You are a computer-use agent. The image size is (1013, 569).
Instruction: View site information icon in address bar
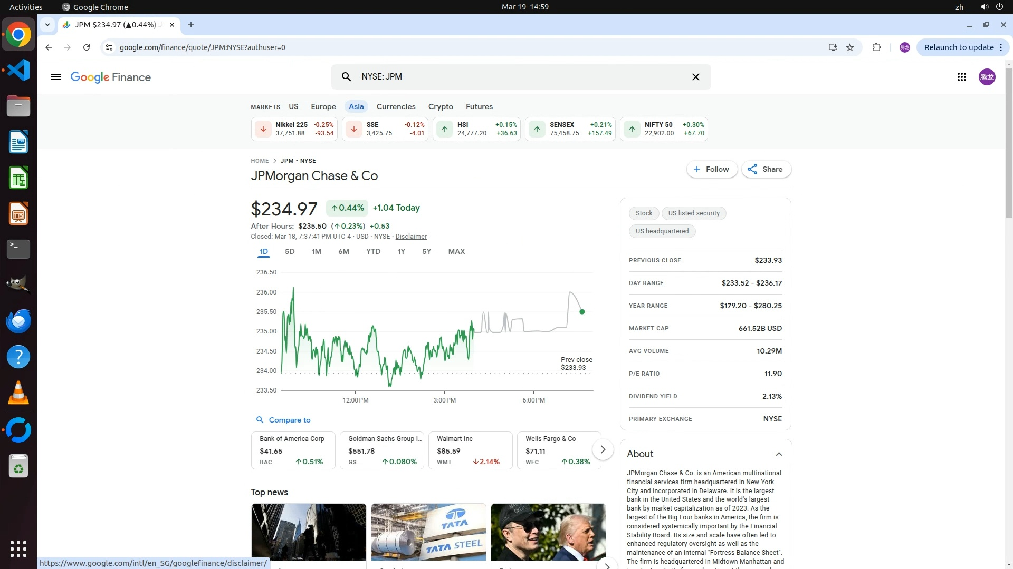coord(109,47)
